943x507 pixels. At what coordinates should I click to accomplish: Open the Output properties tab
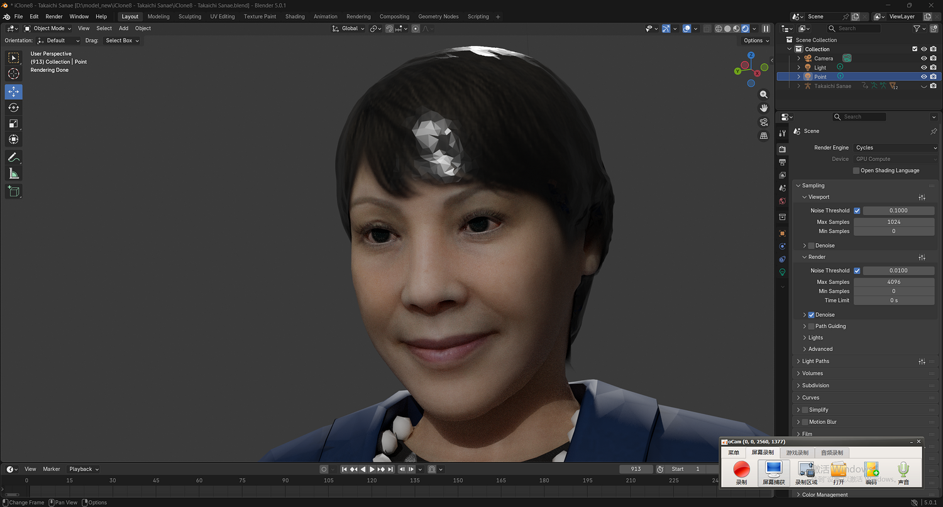783,162
